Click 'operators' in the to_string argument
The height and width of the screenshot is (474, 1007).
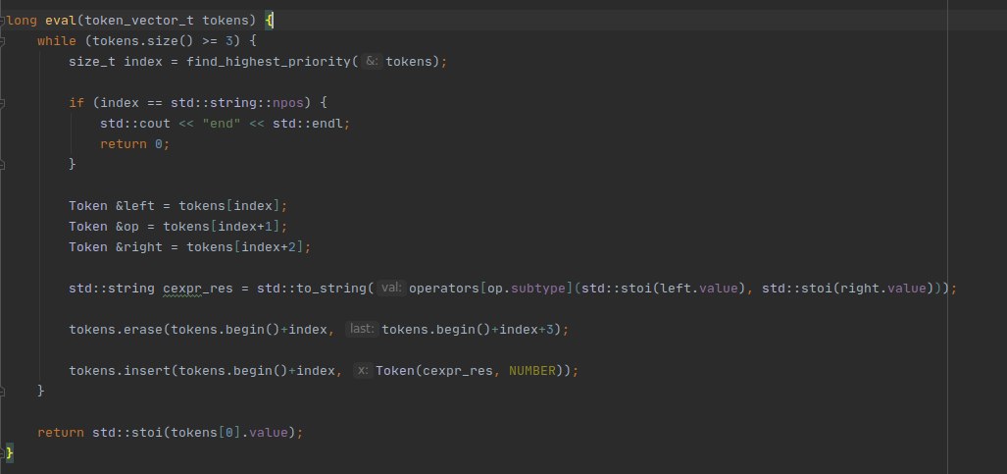click(444, 289)
